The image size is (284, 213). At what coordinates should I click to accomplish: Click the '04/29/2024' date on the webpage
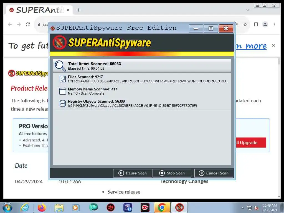click(29, 181)
